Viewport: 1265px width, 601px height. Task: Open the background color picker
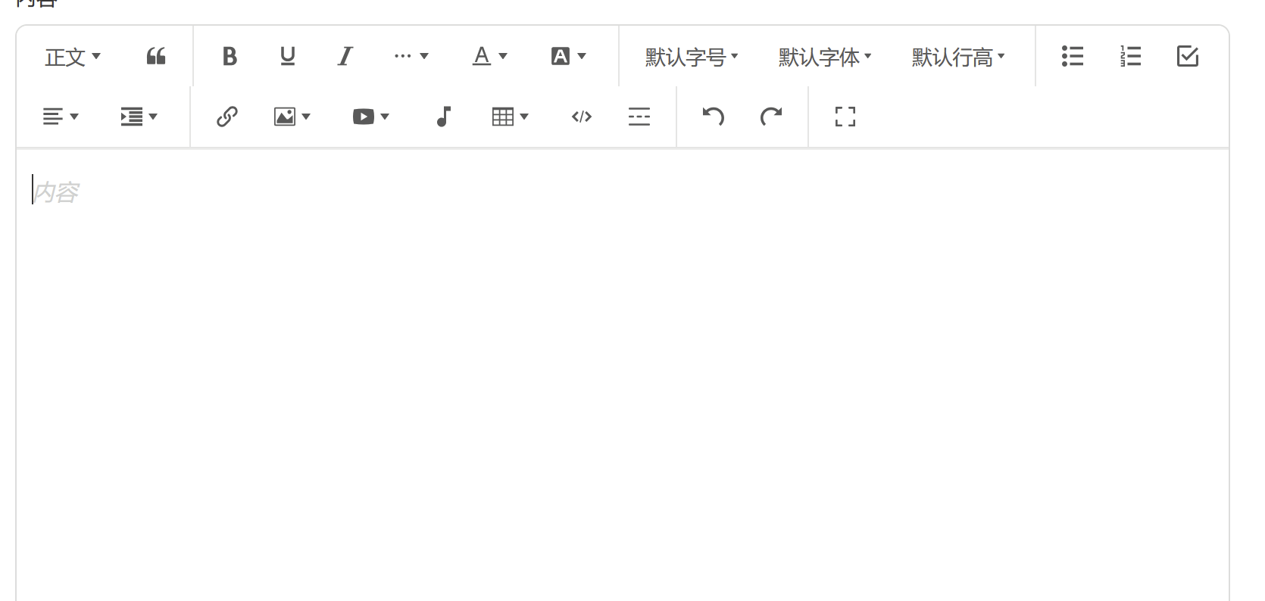pos(569,57)
